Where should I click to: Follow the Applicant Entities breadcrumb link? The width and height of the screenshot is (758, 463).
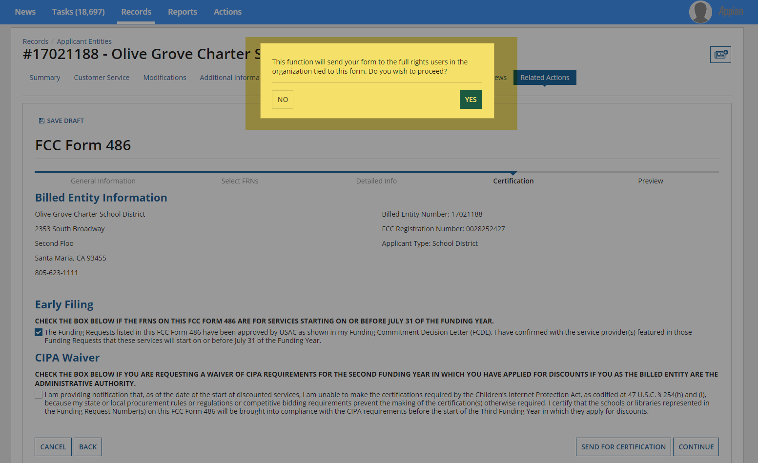pos(84,41)
